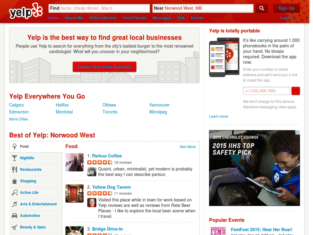Click Yellow Dog Tavern's star rating
Image resolution: width=313 pixels, height=235 pixels.
point(100,193)
